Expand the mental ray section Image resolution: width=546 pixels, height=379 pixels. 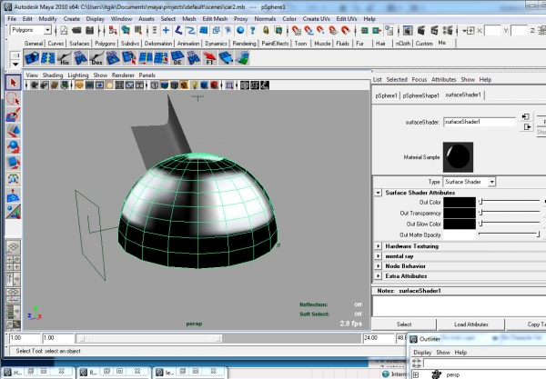point(379,256)
